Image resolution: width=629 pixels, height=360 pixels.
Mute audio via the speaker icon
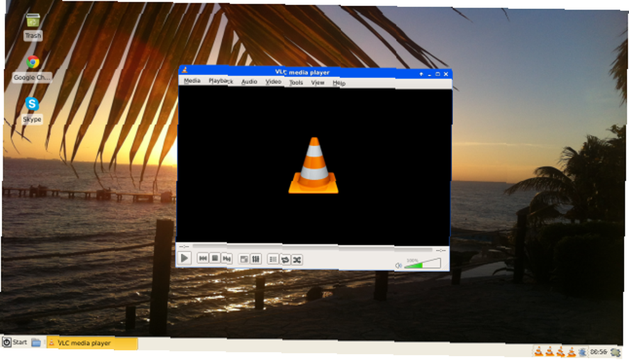[398, 266]
